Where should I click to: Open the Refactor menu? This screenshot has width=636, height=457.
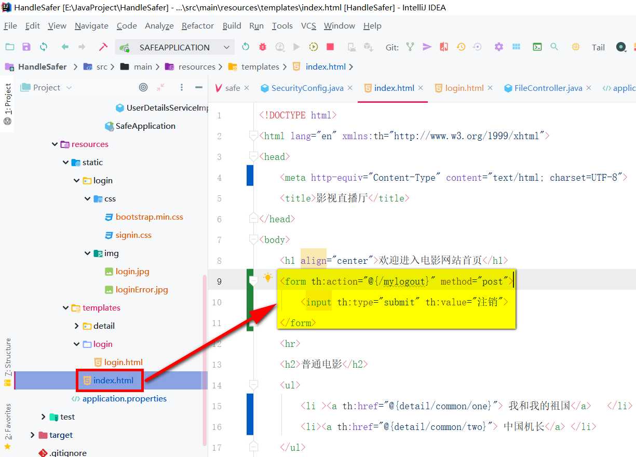point(197,25)
